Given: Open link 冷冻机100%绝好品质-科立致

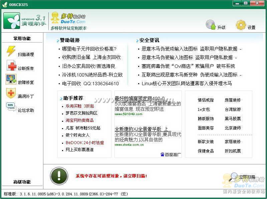Looking at the screenshot, I should point(92,75).
